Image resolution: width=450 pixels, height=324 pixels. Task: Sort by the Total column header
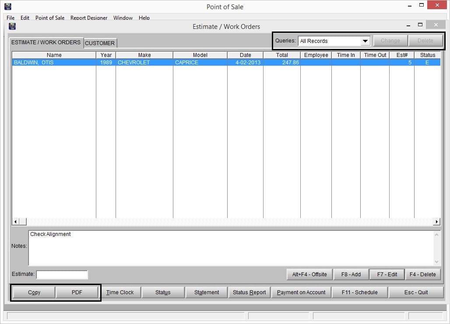click(x=282, y=55)
